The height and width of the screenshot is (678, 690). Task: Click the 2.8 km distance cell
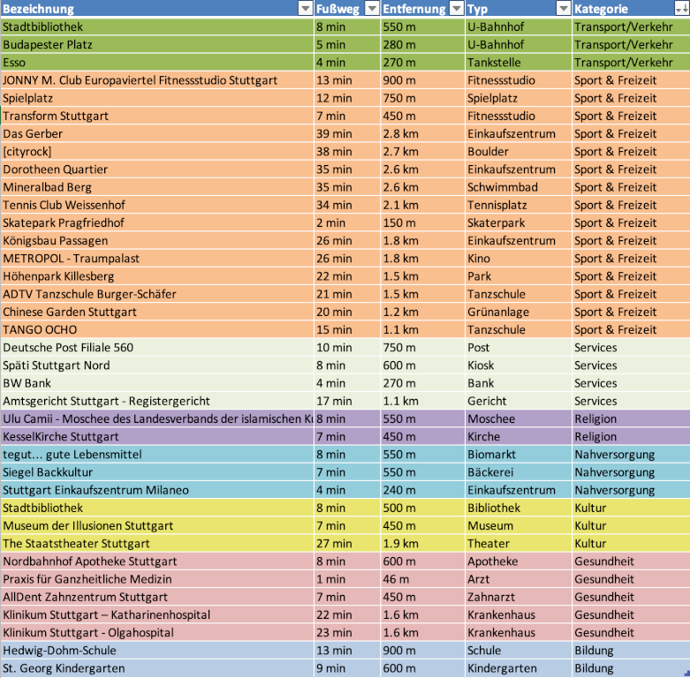[422, 133]
